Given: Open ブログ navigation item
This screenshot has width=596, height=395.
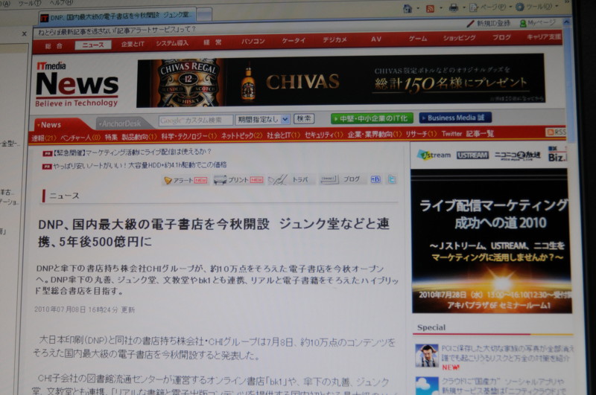Looking at the screenshot, I should [501, 37].
